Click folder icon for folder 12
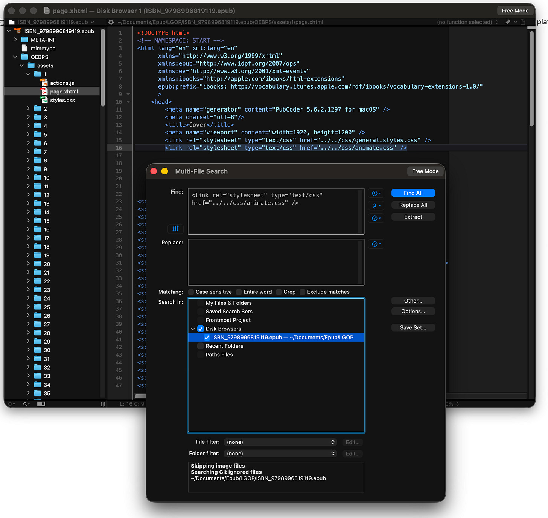This screenshot has width=548, height=518. [38, 195]
